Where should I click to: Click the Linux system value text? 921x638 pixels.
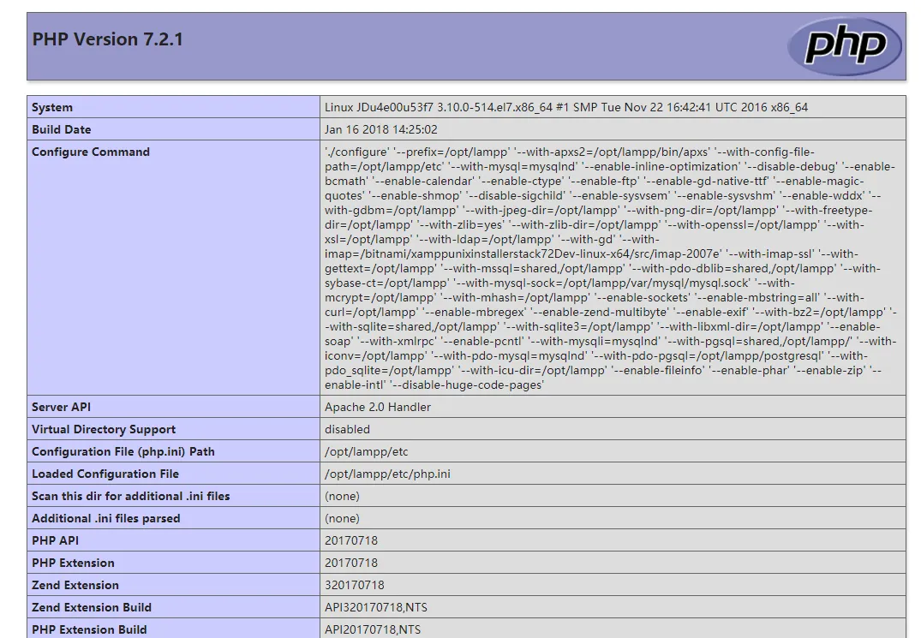566,107
